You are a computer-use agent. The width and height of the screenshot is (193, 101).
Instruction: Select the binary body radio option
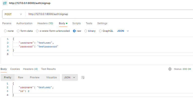tap(86, 31)
